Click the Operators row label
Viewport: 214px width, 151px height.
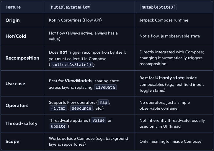pos(17,105)
